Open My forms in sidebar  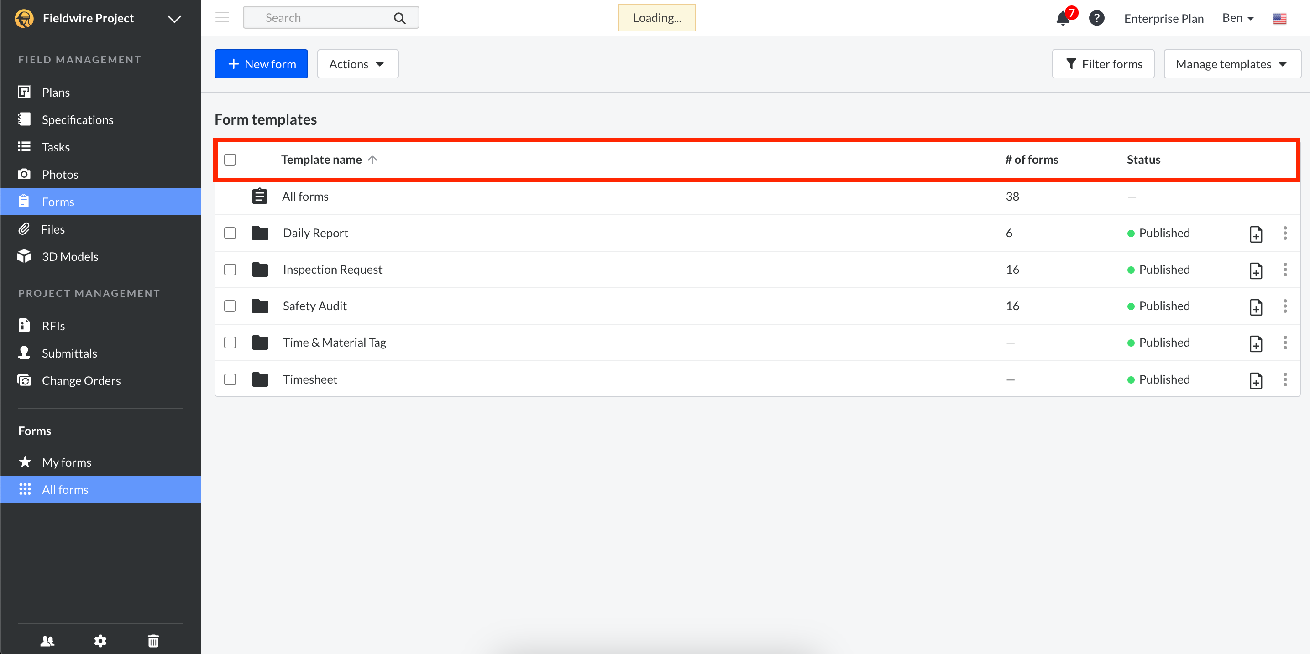[x=66, y=462]
